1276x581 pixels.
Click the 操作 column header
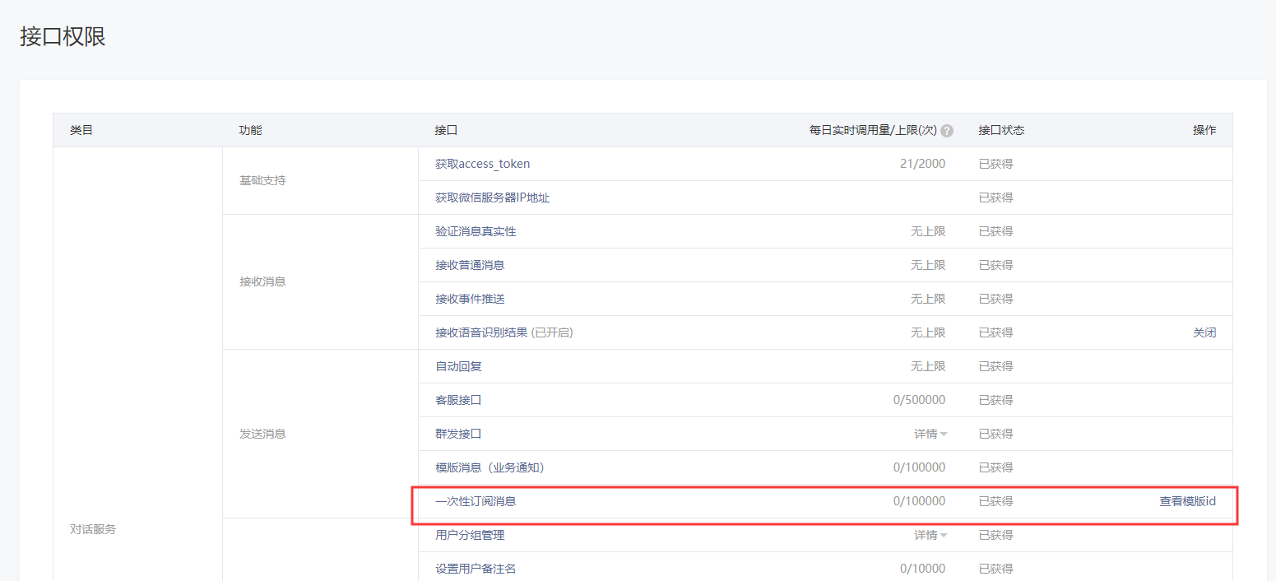1204,130
